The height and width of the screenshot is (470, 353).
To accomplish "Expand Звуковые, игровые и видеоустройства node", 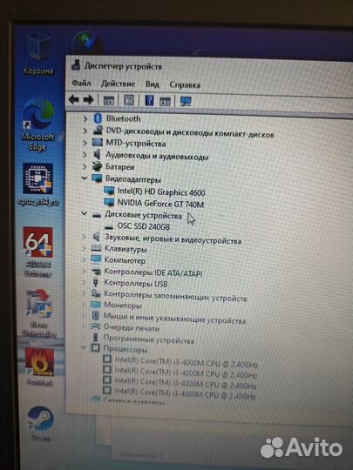I will point(84,237).
